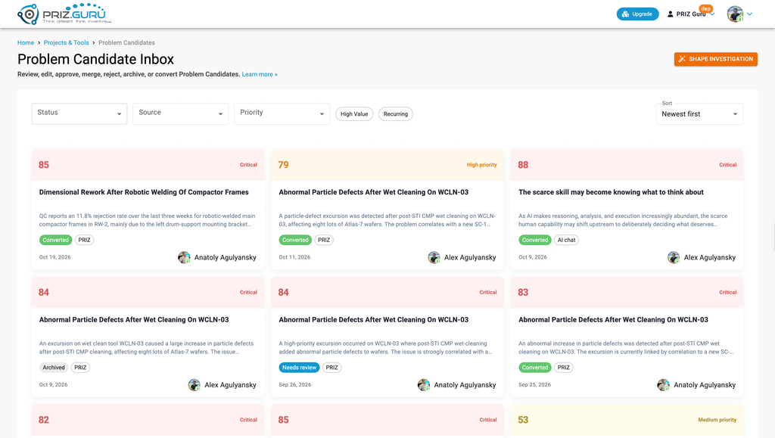The height and width of the screenshot is (438, 775).
Task: Click the AI chat source tag
Action: click(x=566, y=240)
